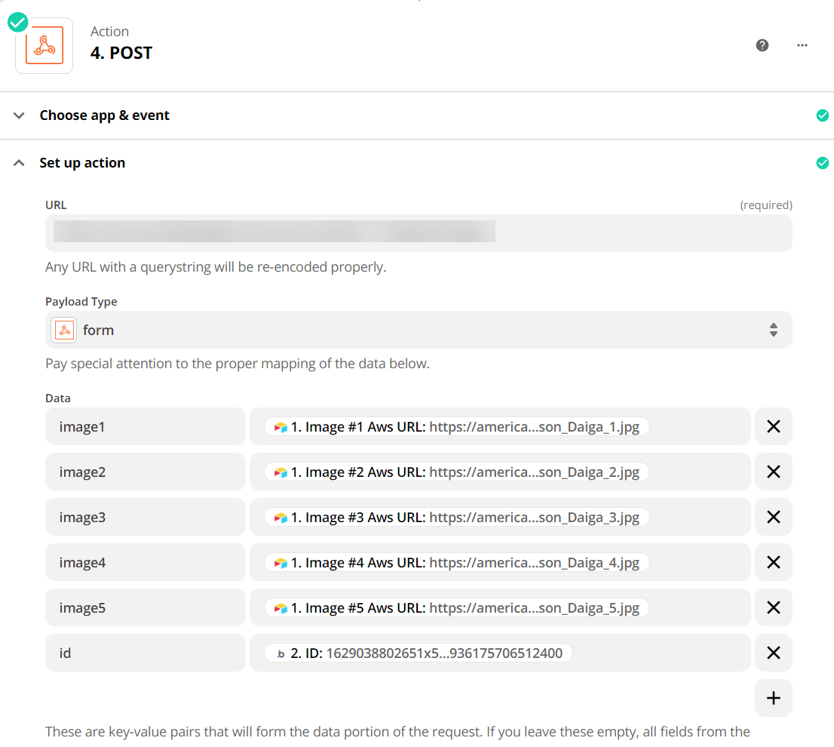Screen dimensions: 834x747
Task: Open the Payload Type dropdown
Action: coord(419,330)
